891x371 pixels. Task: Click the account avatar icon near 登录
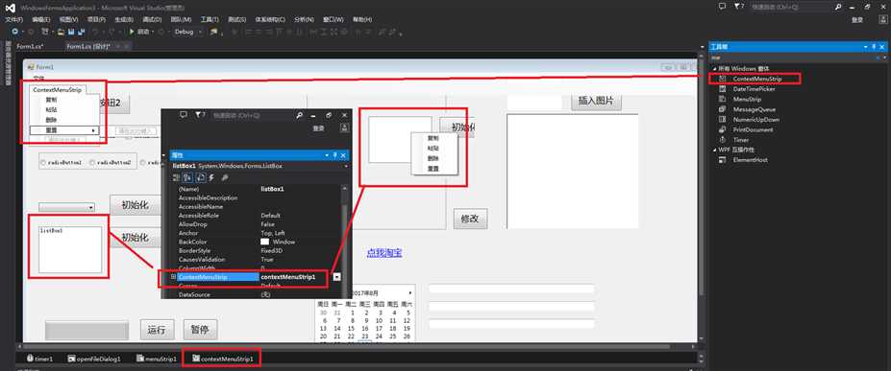[882, 20]
